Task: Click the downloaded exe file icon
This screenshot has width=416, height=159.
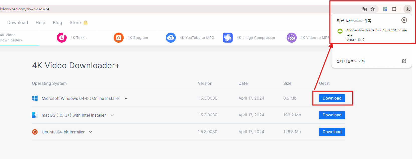Action: pyautogui.click(x=340, y=31)
